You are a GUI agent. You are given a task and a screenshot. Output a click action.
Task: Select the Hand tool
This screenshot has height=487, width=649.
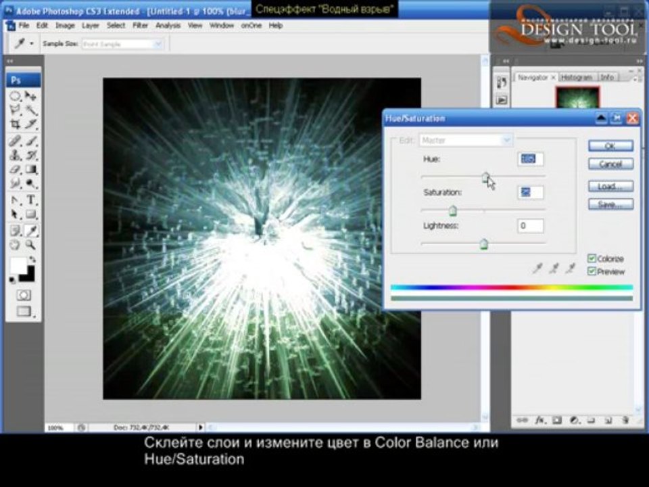click(x=16, y=245)
